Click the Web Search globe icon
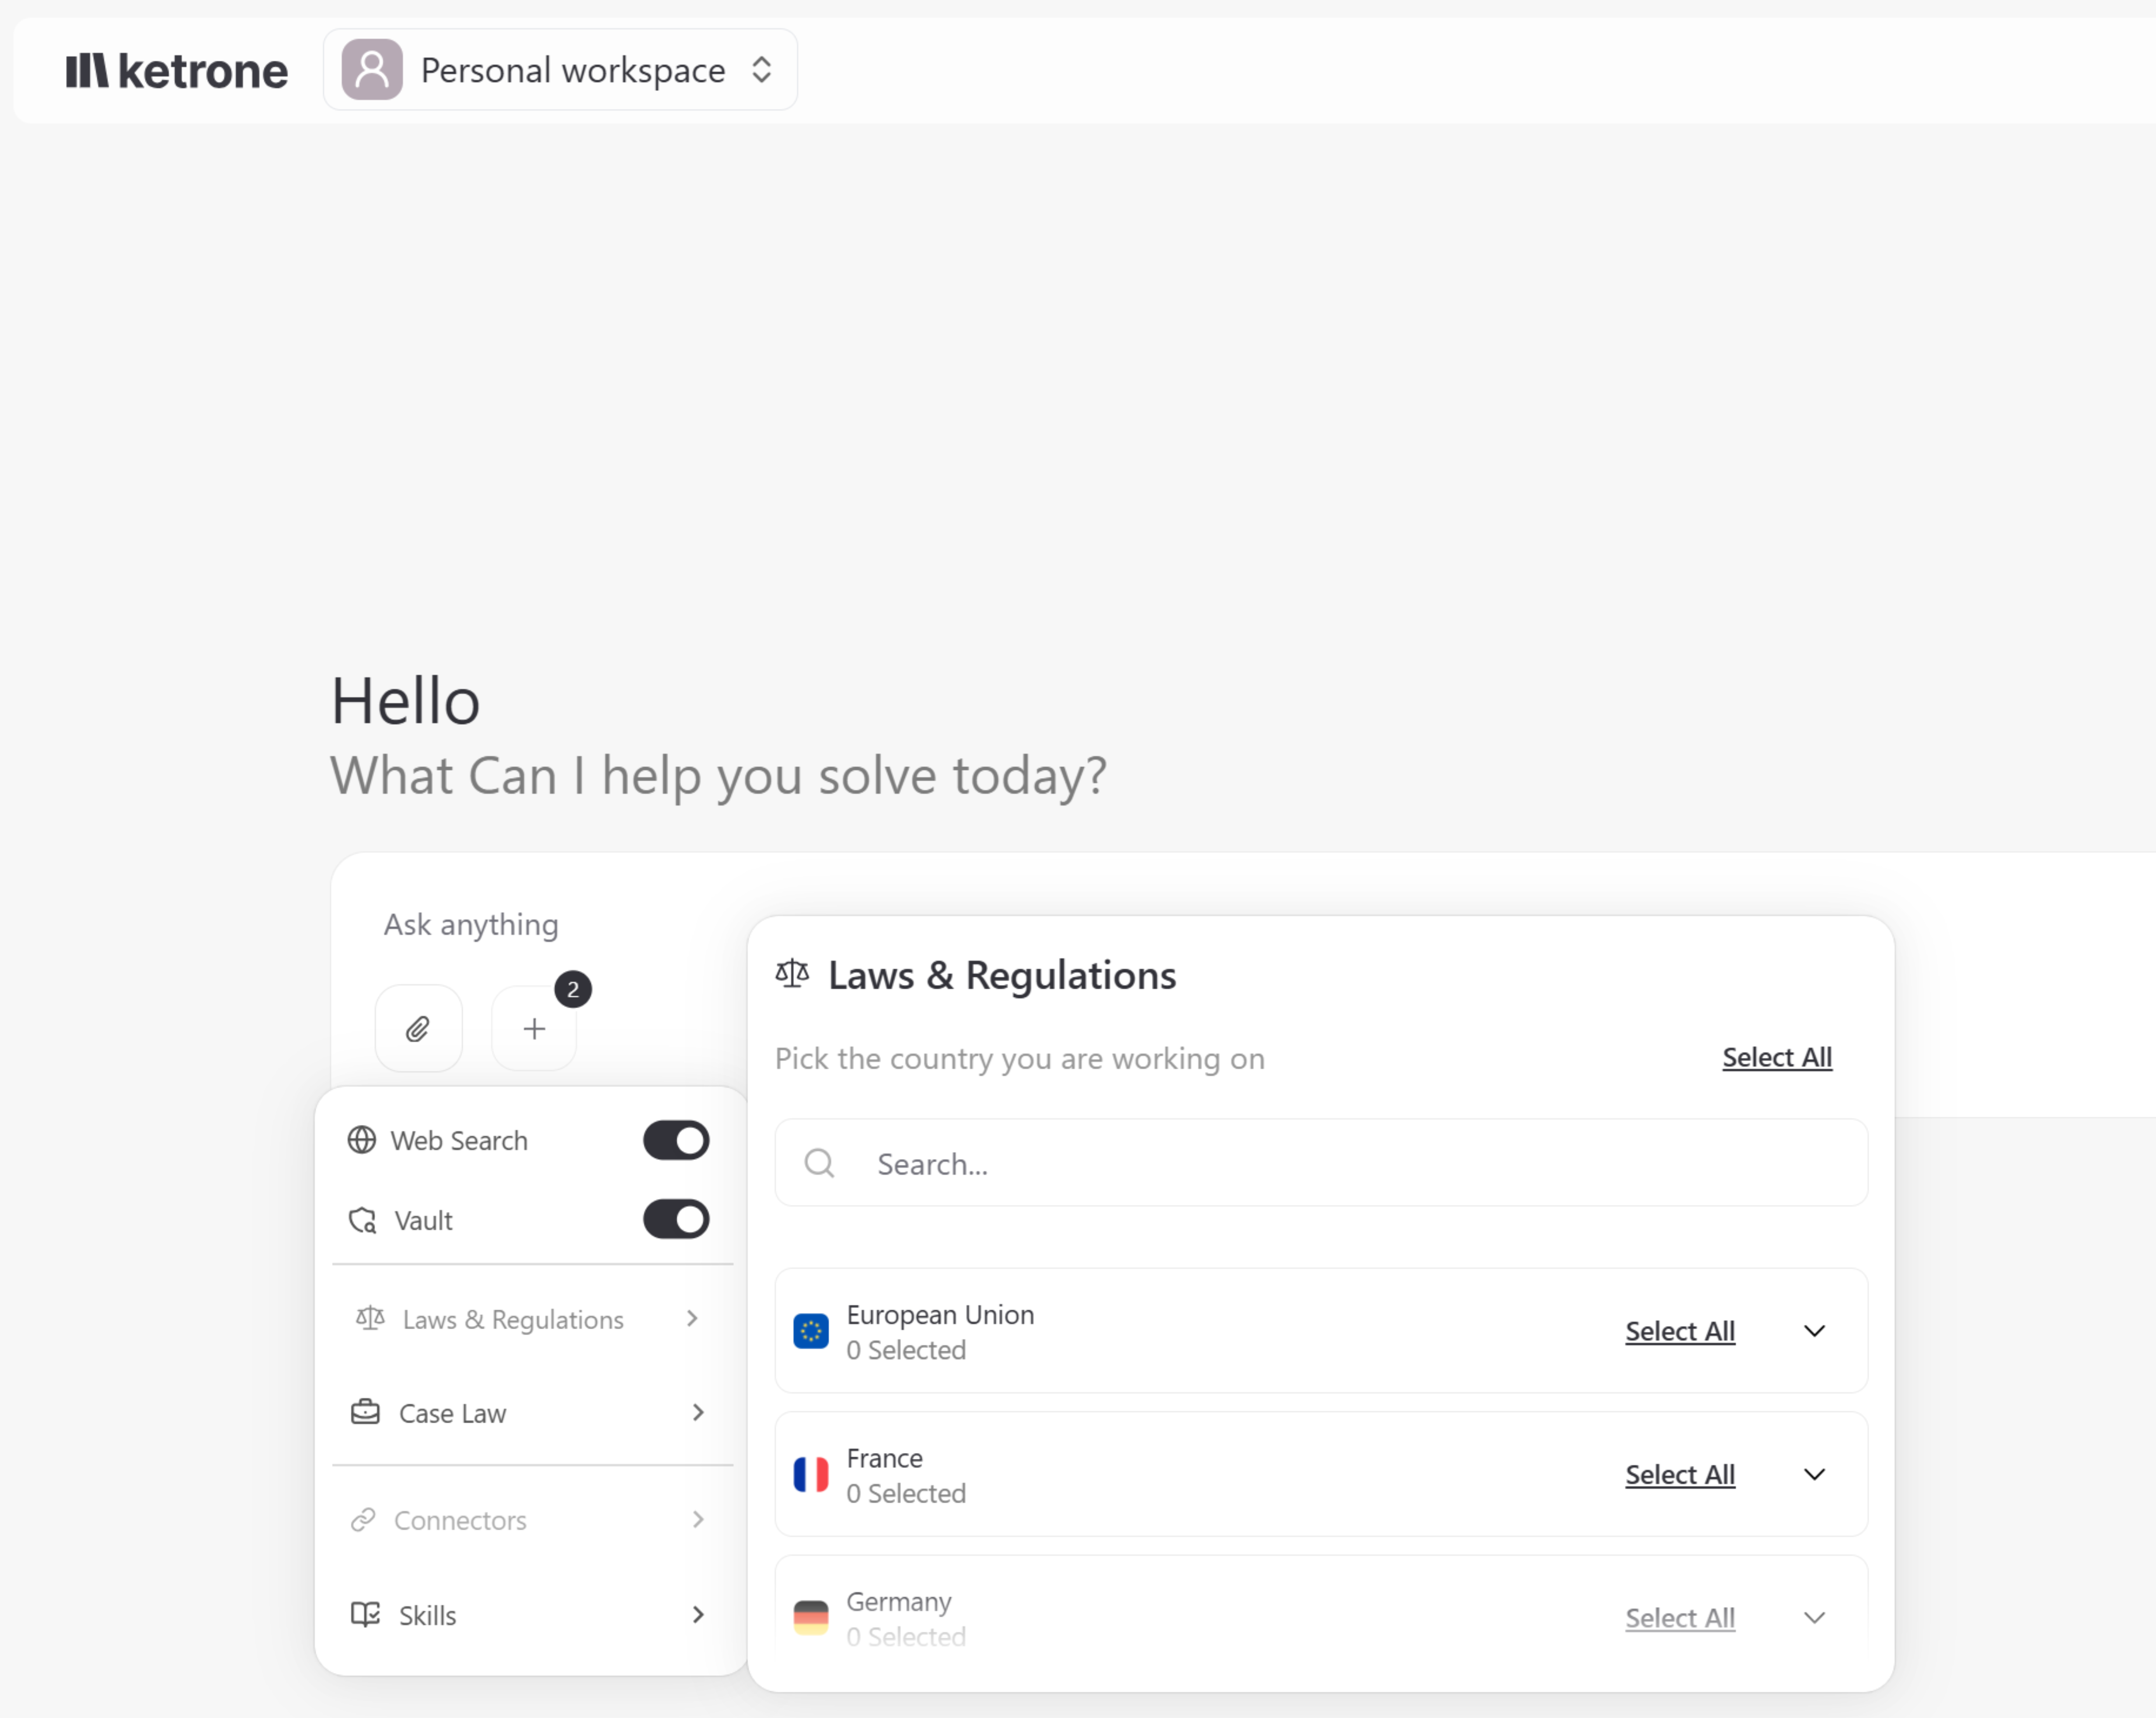This screenshot has width=2156, height=1718. tap(362, 1140)
